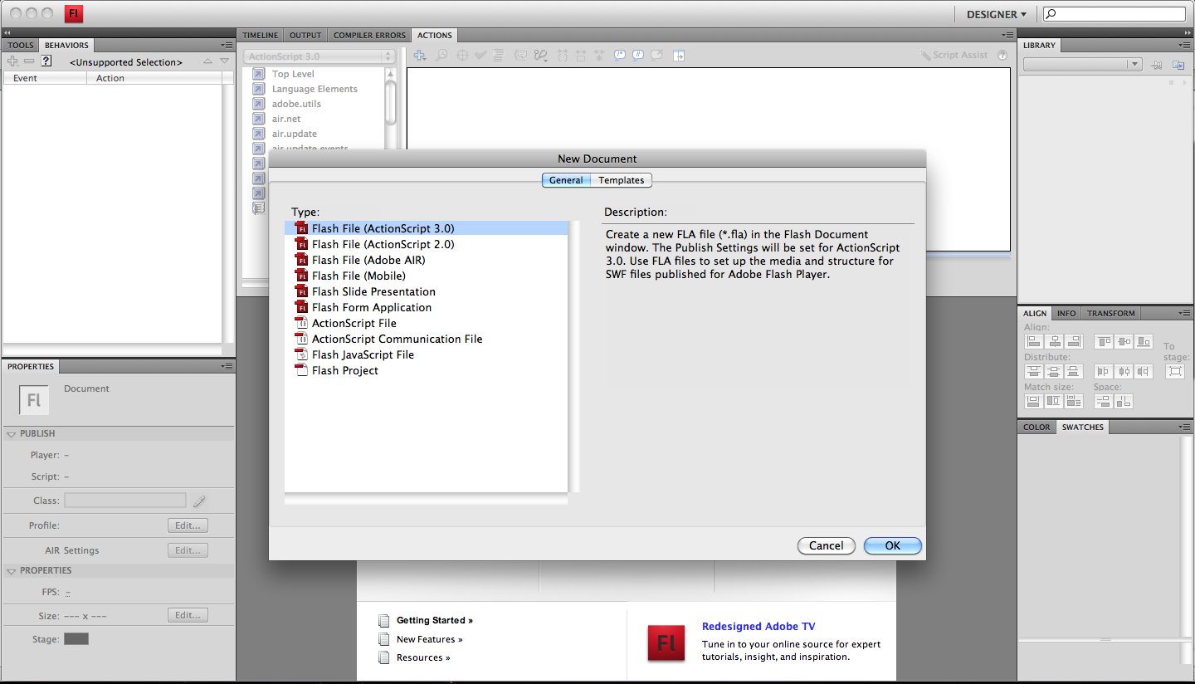The height and width of the screenshot is (684, 1195).
Task: Click Insert target path crosshair icon
Action: pyautogui.click(x=462, y=56)
